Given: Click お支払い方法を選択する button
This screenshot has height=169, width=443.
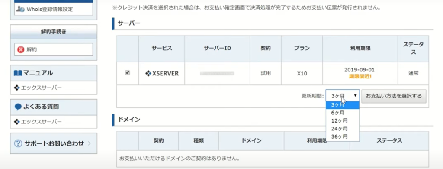Looking at the screenshot, I should pyautogui.click(x=394, y=96).
